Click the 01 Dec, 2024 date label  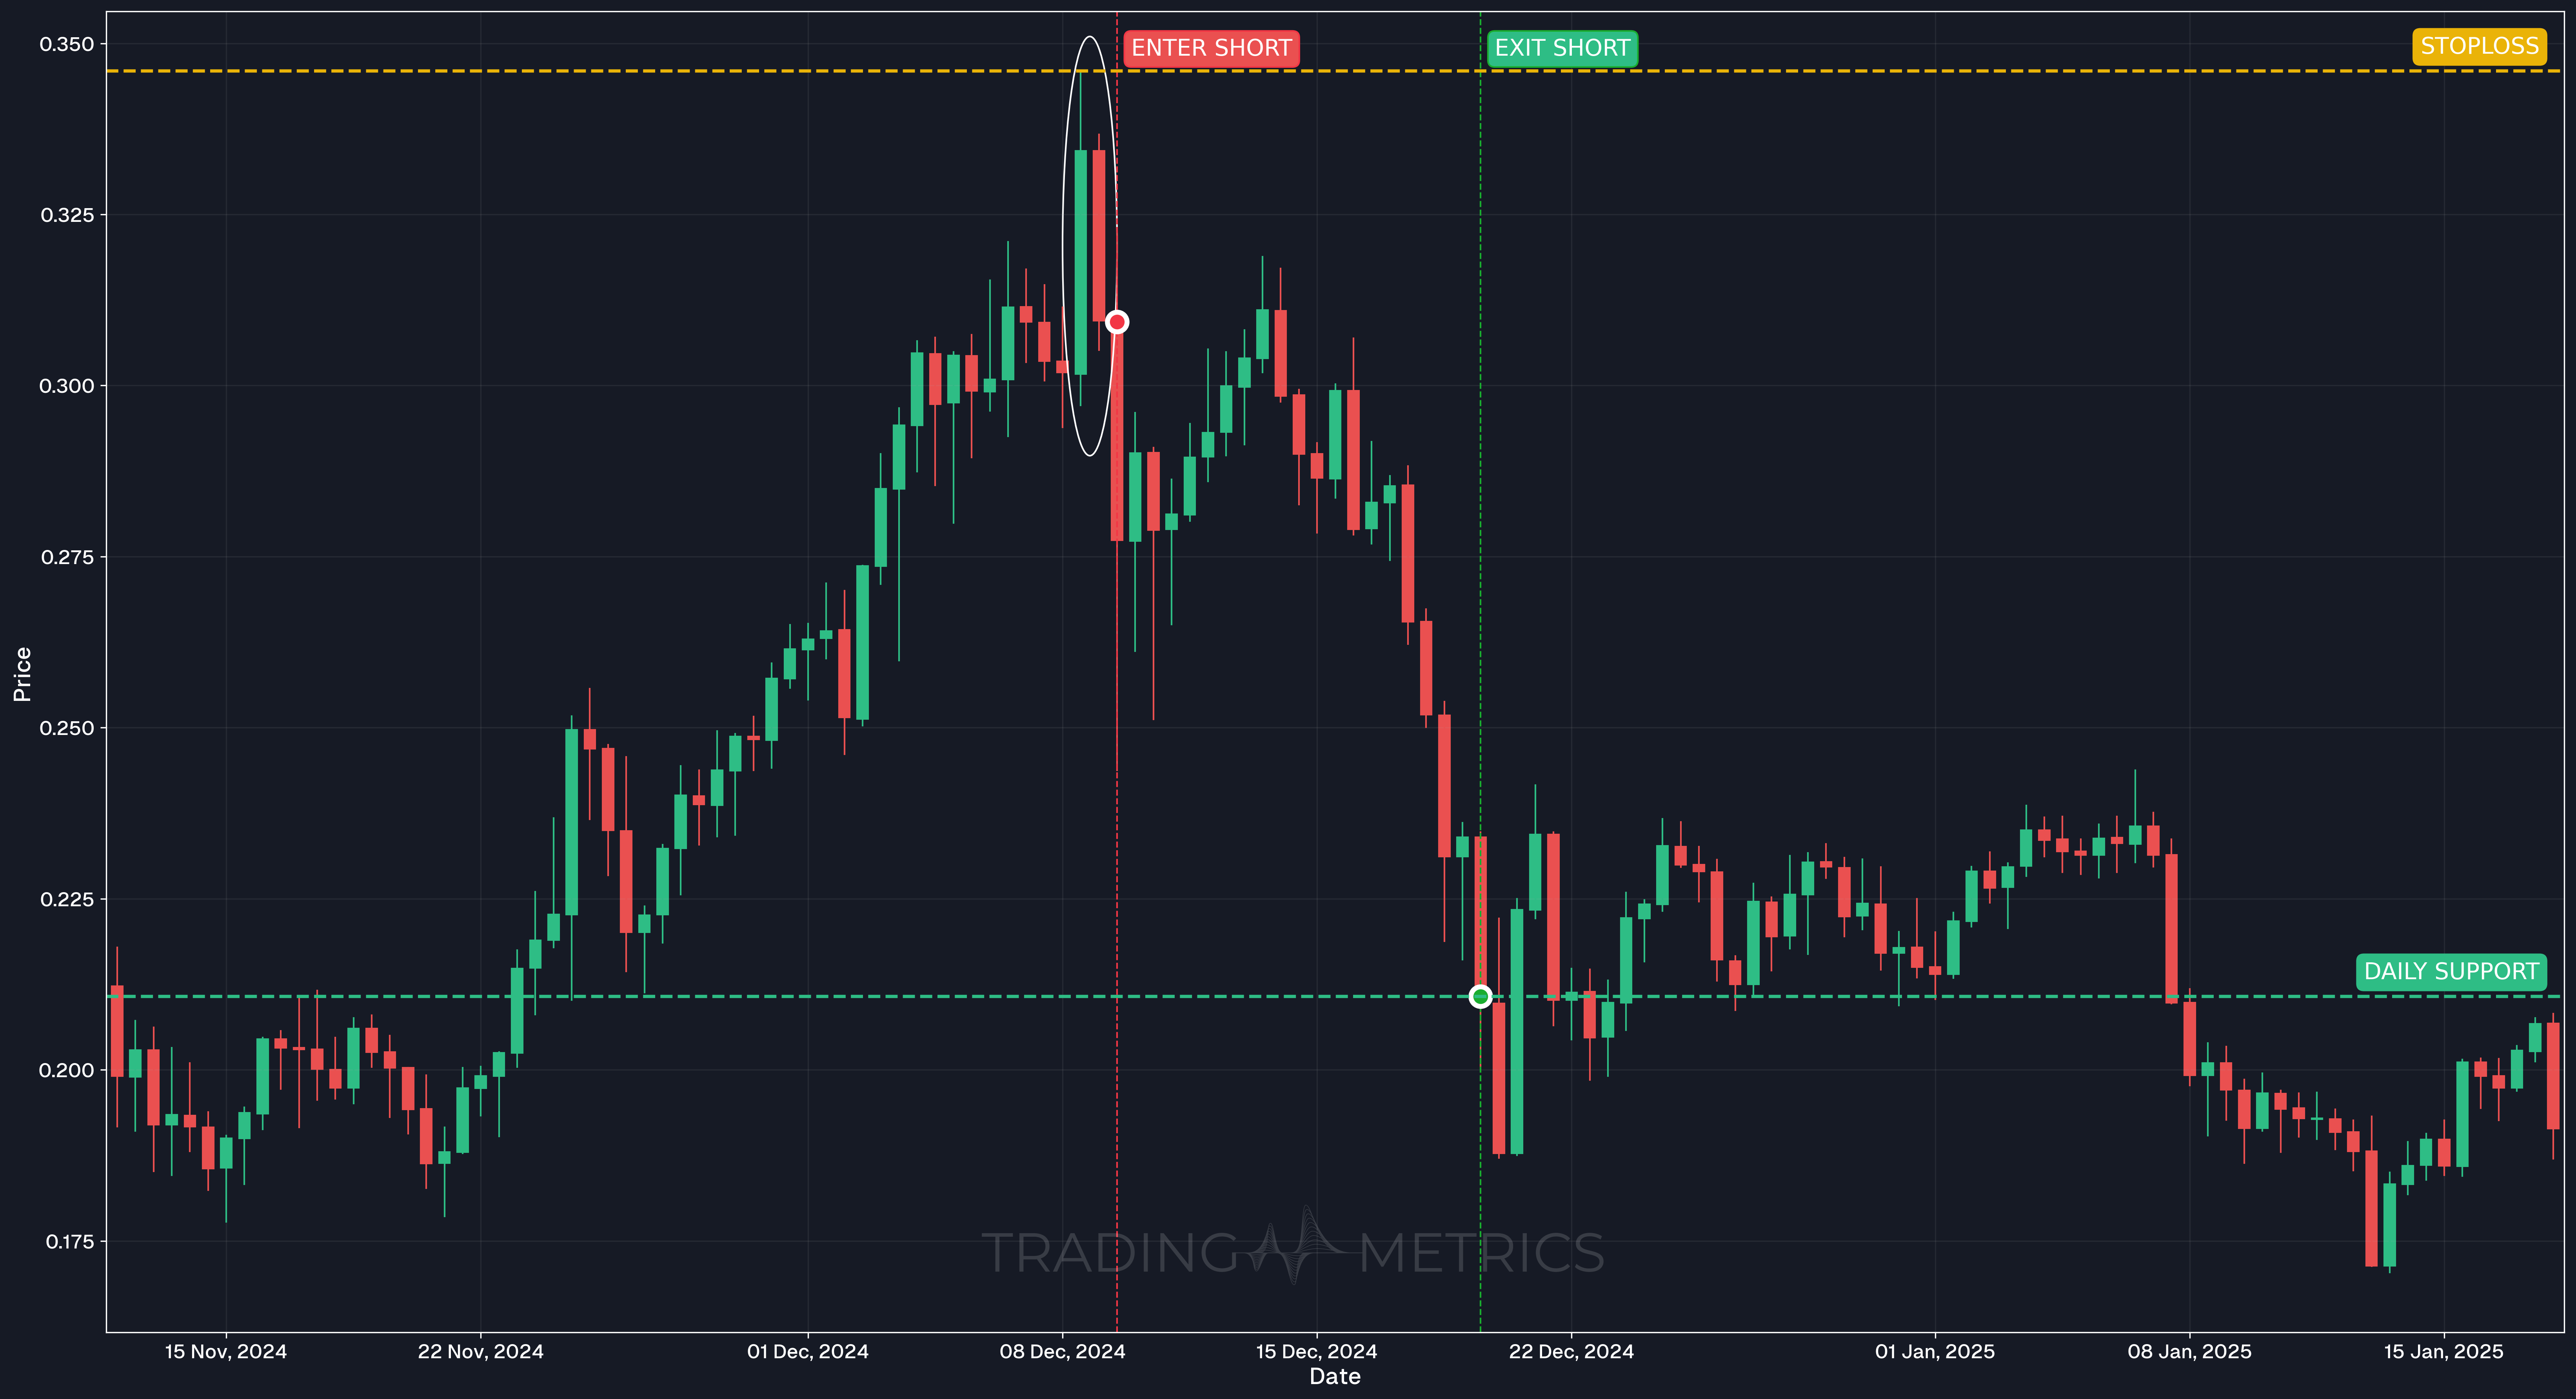(x=808, y=1351)
